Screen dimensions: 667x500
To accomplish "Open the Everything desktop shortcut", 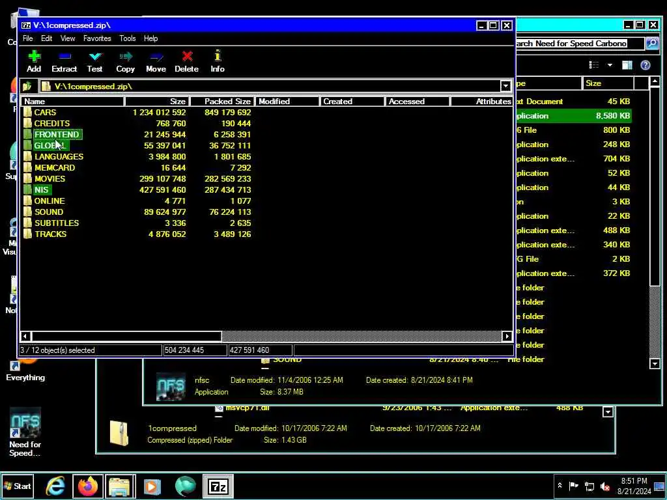I will click(x=25, y=369).
